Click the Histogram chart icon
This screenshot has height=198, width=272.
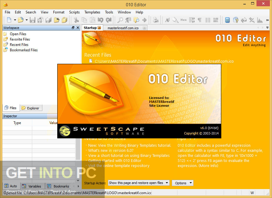260,20
